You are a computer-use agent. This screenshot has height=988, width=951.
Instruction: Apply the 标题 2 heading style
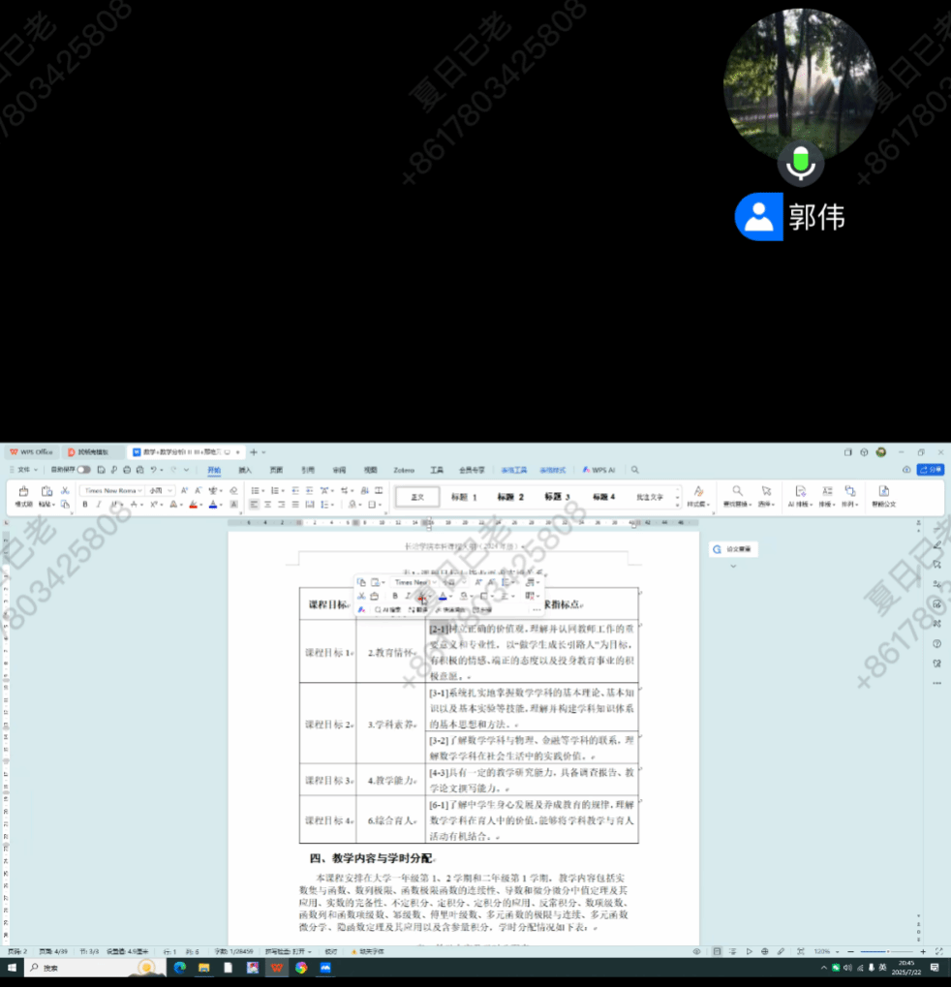[x=510, y=497]
